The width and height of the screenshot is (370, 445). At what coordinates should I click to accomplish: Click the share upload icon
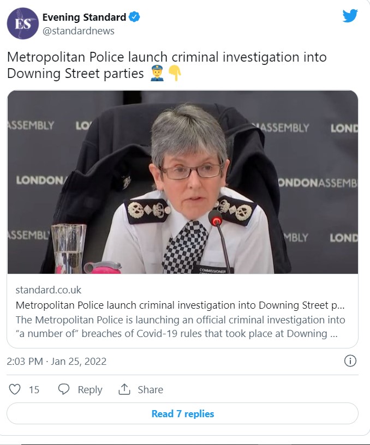[x=124, y=389]
